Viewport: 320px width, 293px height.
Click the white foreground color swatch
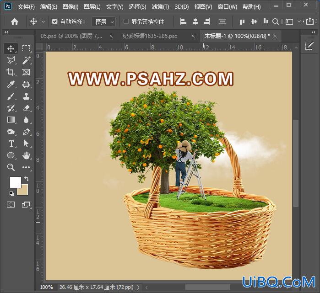[15, 182]
